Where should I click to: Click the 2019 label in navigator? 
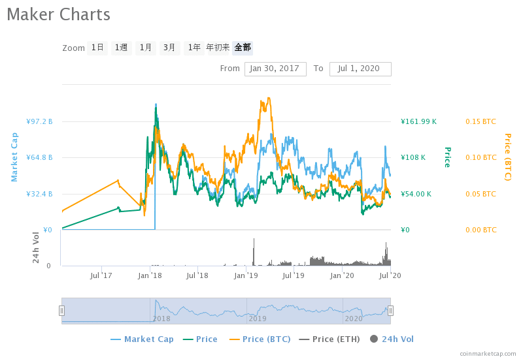coord(258,319)
